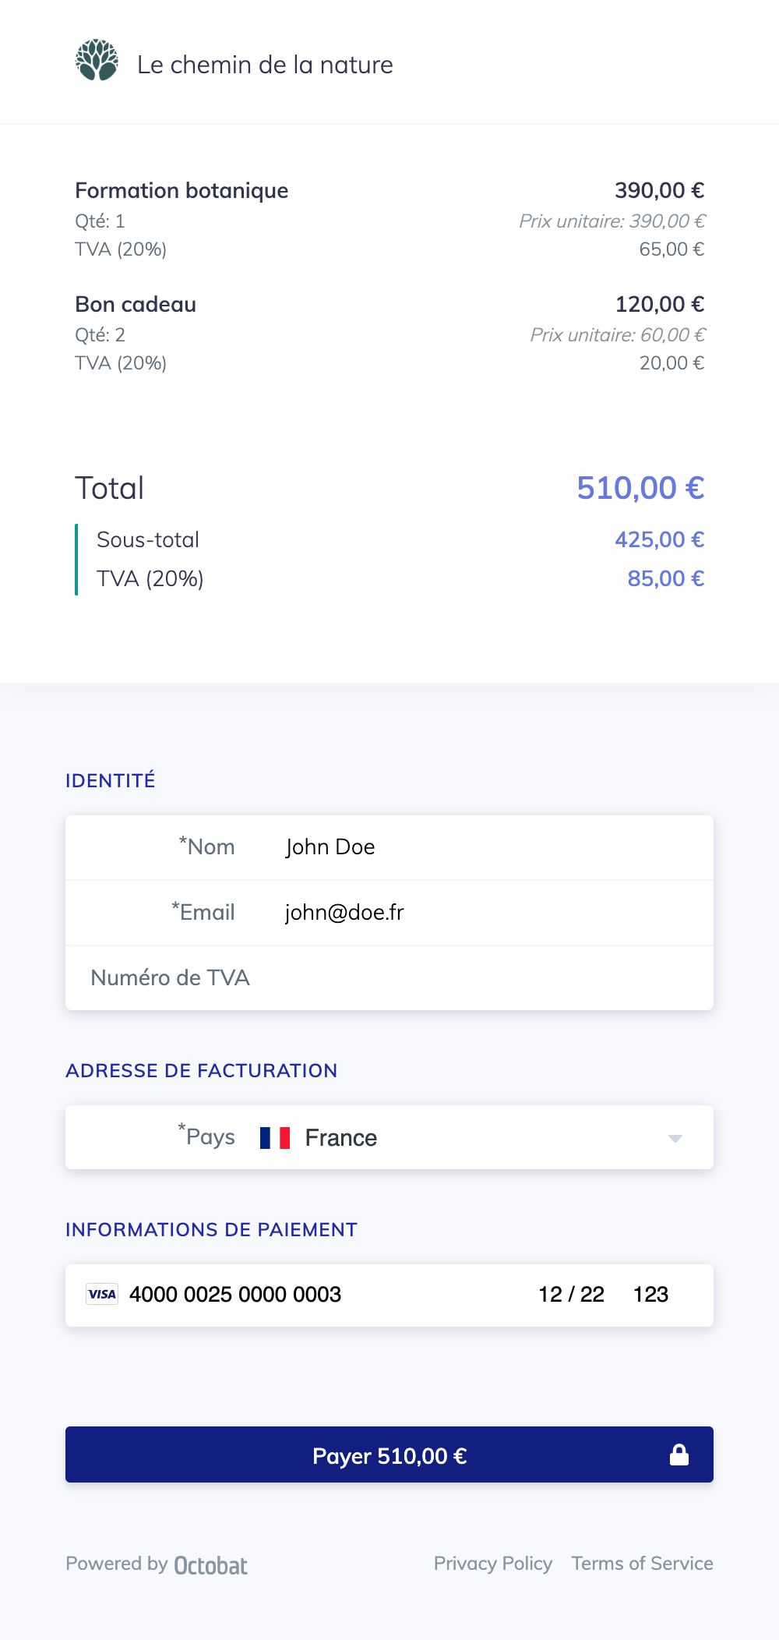Click the card expiry date 12 / 22
Image resolution: width=779 pixels, height=1640 pixels.
[571, 1295]
